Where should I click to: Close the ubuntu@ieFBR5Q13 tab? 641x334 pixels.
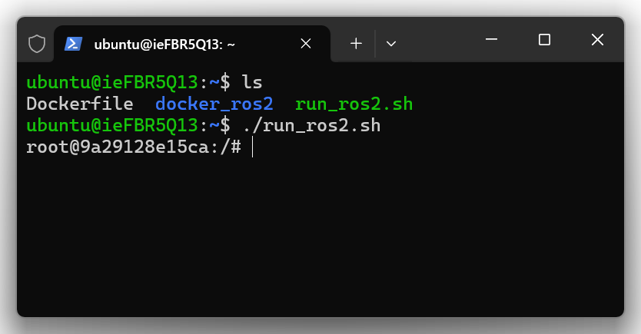click(306, 44)
